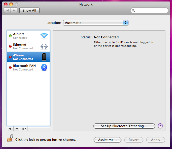Click the 'Connected' label under AirPort
The height and width of the screenshot is (149, 172).
[20, 38]
